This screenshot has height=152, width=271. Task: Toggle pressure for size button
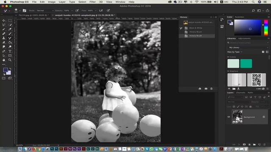point(108,11)
